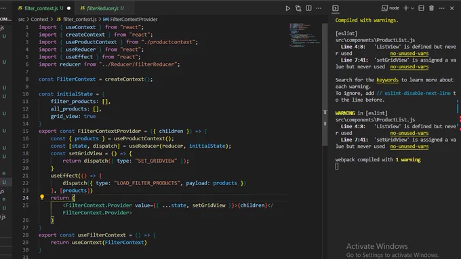Click 'grid_view: true' on line 13
The height and width of the screenshot is (259, 461).
(x=73, y=117)
